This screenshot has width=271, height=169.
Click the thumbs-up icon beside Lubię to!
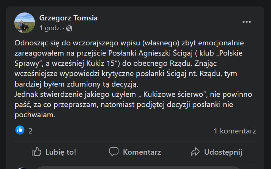click(36, 152)
